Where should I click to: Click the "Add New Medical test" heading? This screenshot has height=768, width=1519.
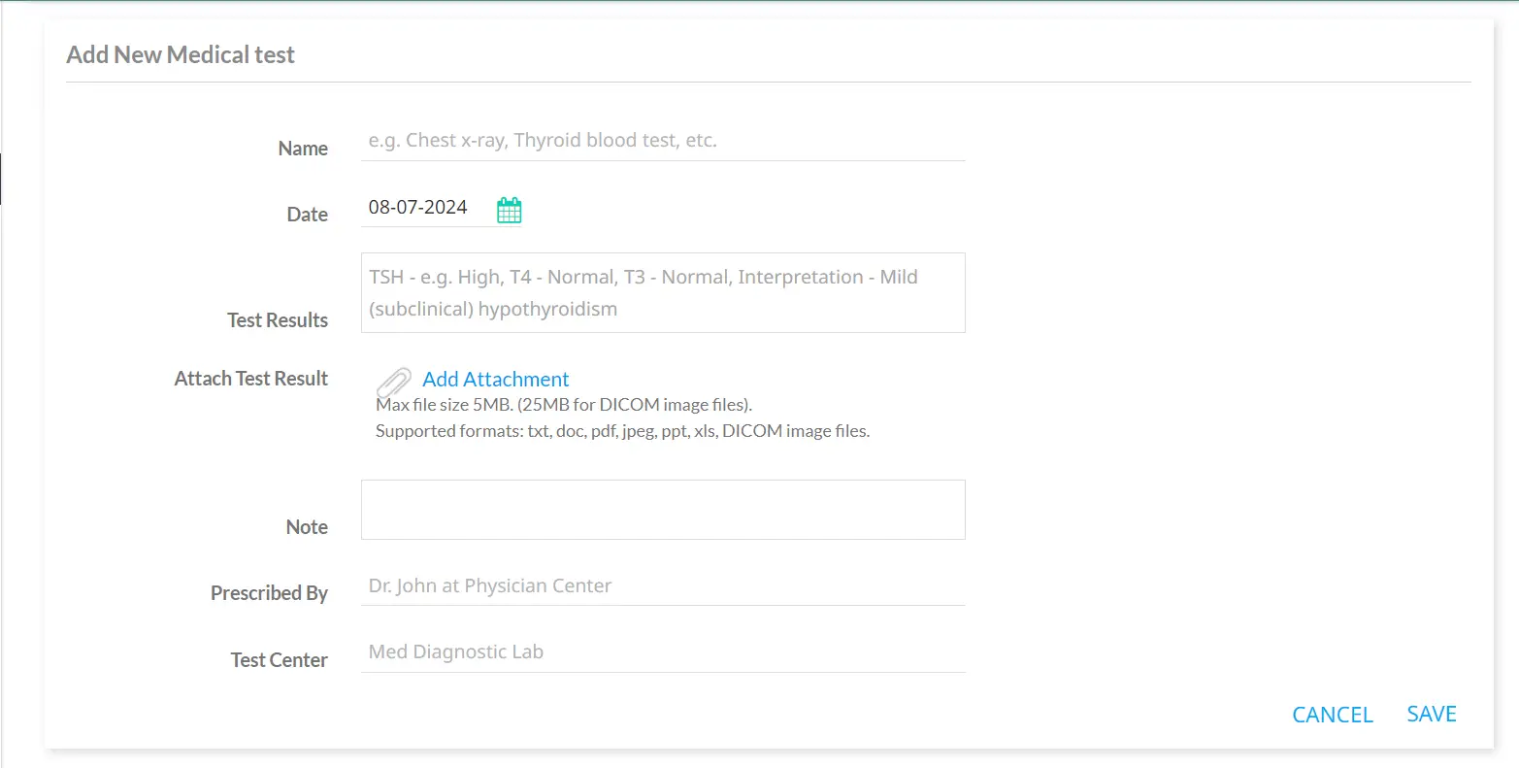181,55
